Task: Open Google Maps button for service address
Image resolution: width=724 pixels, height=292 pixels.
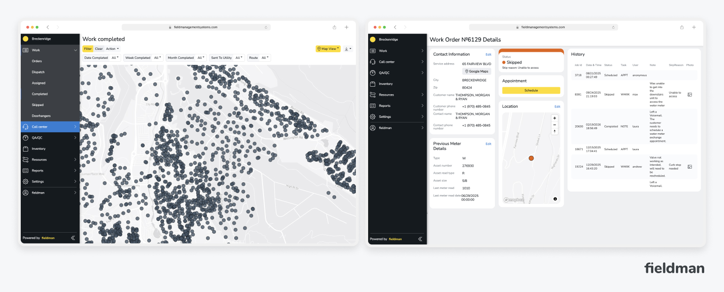Action: pos(477,71)
